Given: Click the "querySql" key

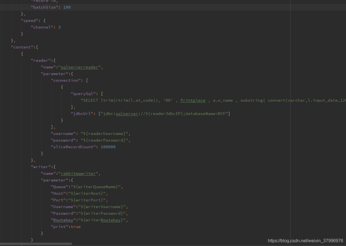Looking at the screenshot, I should point(83,94).
